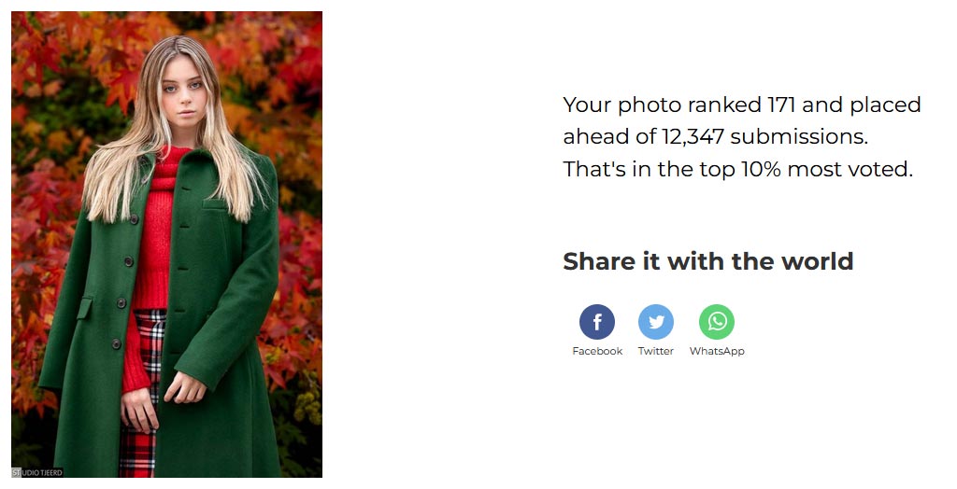This screenshot has height=489, width=957.
Task: Open the green WhatsApp share icon
Action: tap(717, 322)
